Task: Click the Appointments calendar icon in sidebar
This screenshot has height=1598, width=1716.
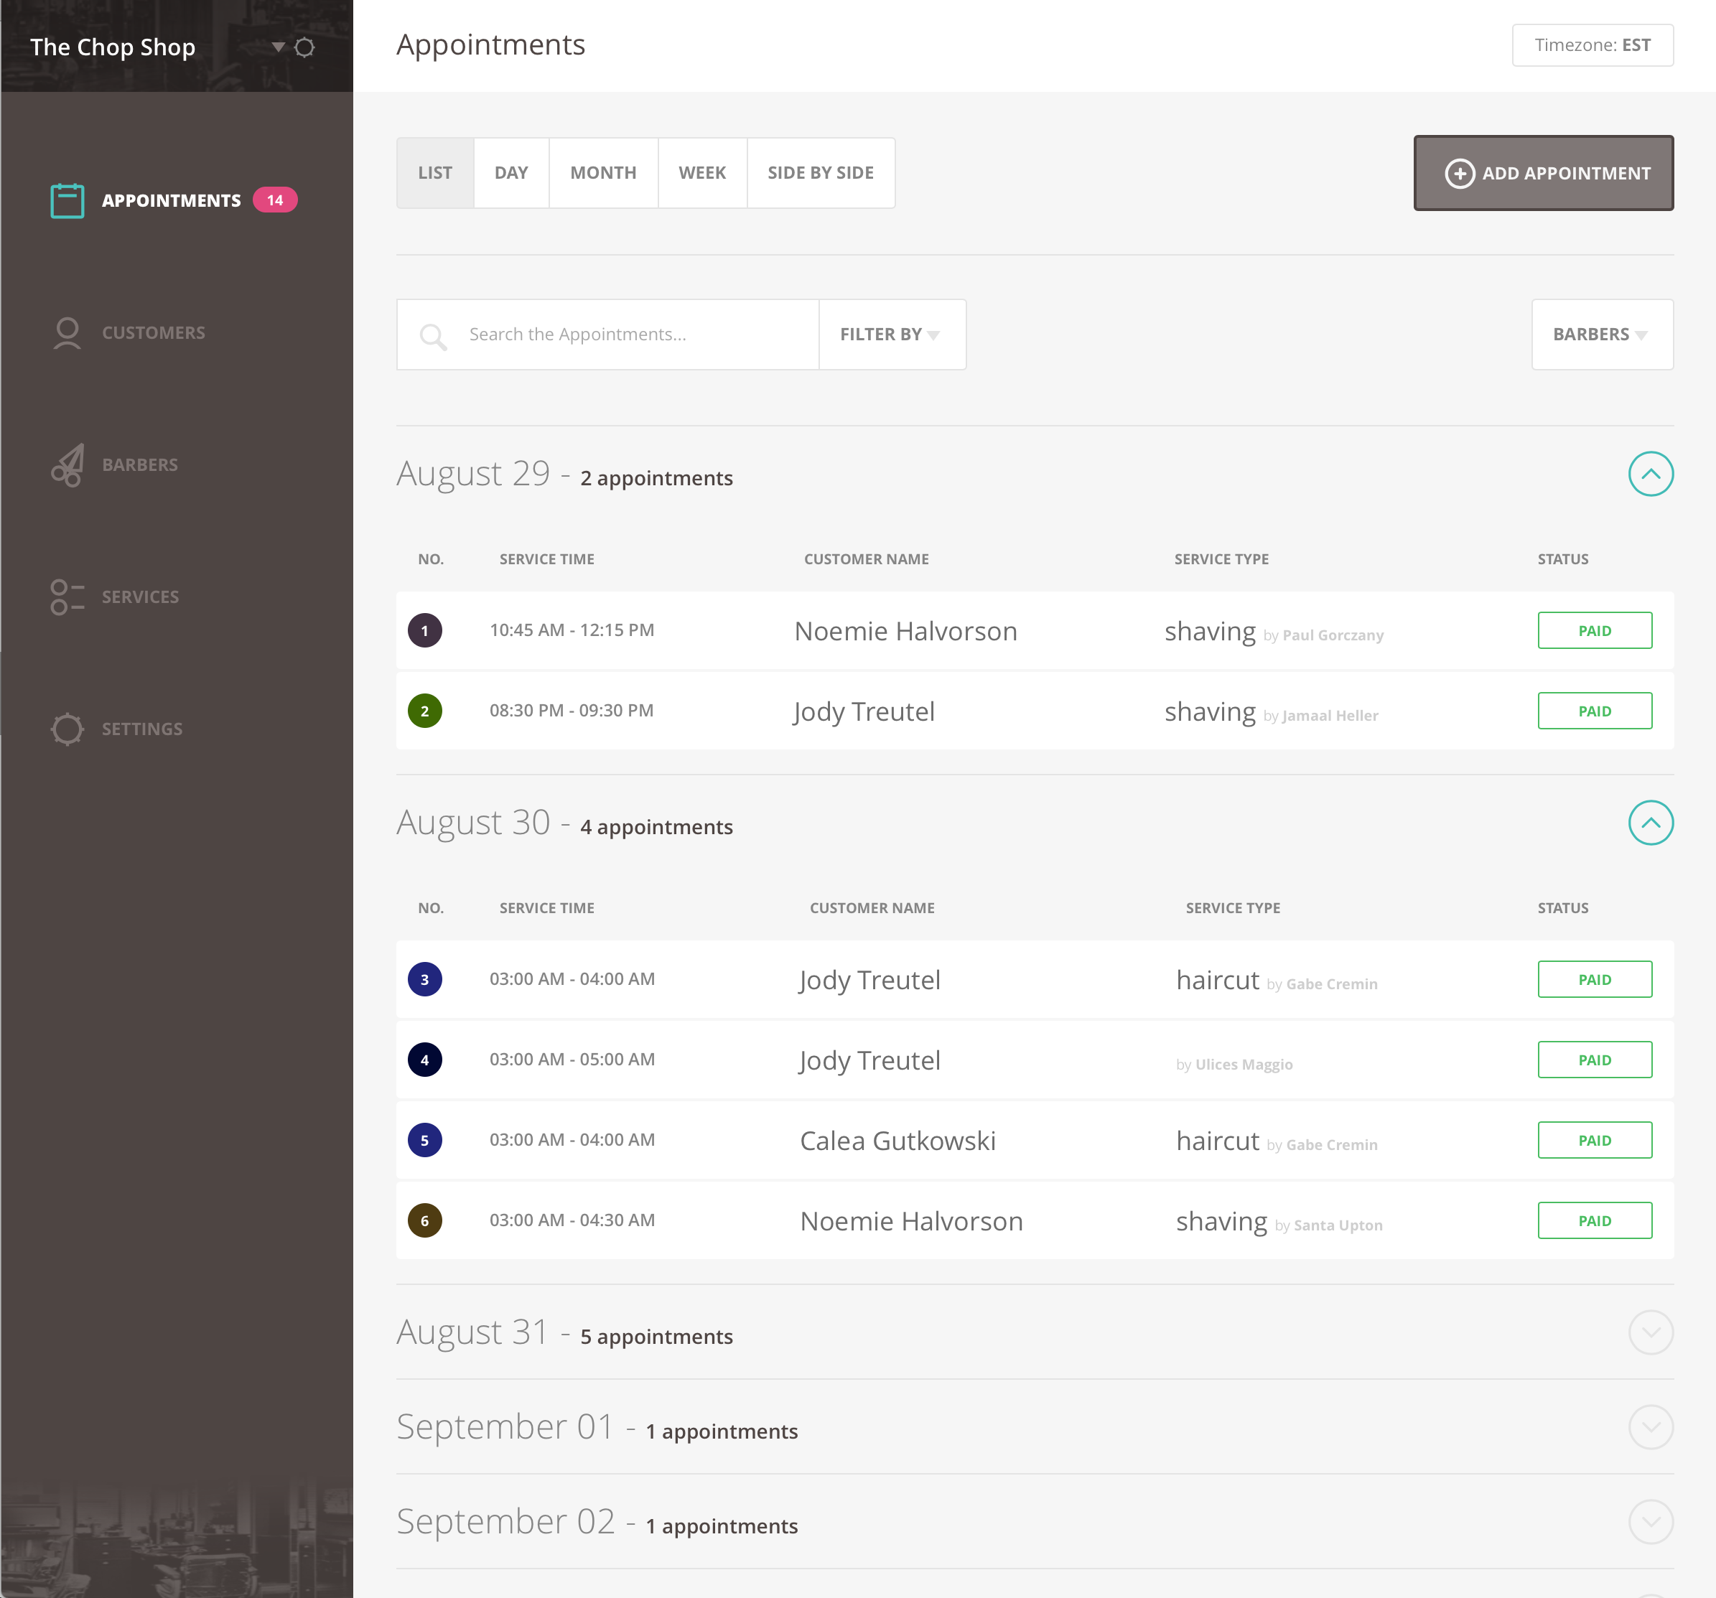Action: [67, 200]
